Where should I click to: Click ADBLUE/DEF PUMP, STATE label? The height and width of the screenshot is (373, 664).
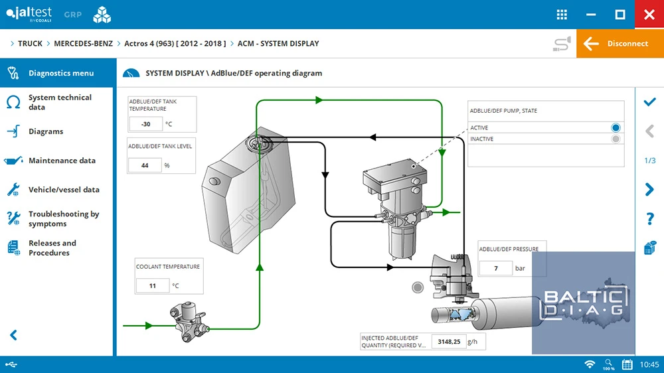tap(503, 110)
